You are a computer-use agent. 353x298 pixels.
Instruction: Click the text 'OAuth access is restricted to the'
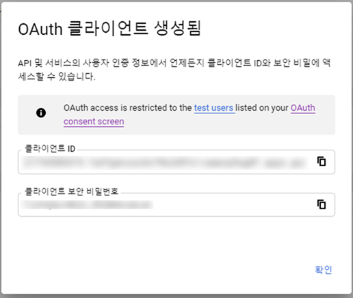point(127,108)
